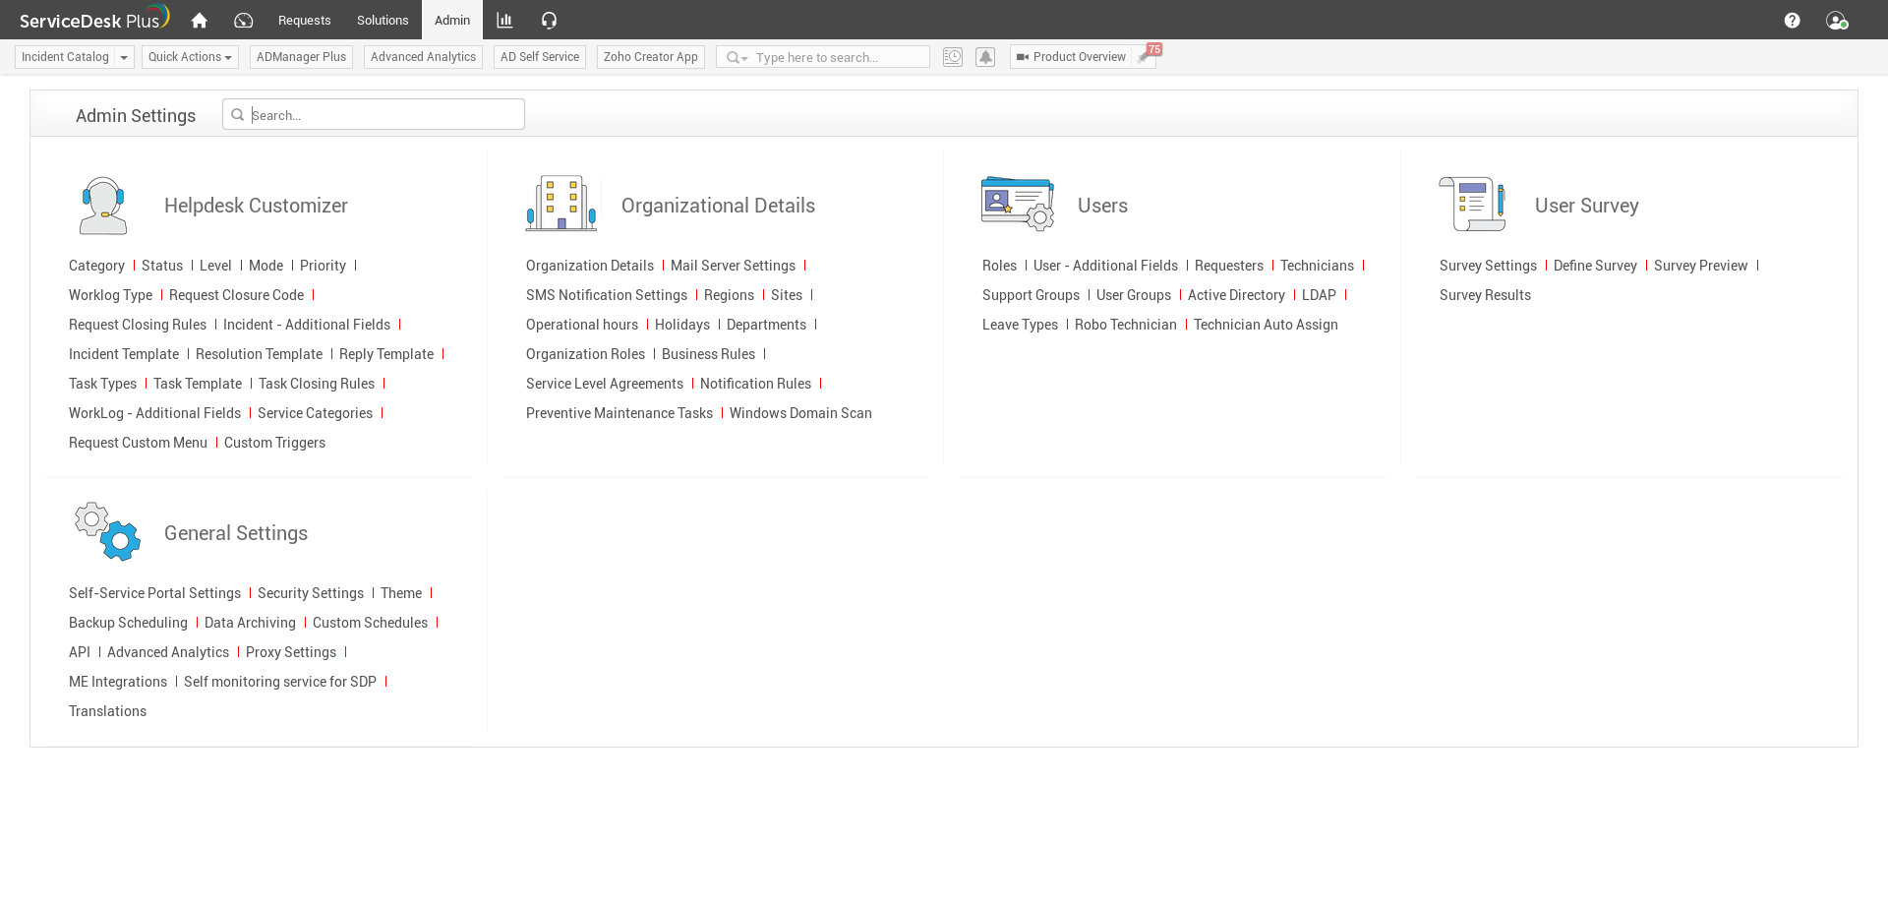Open the dashboard gauge icon

pyautogui.click(x=244, y=20)
